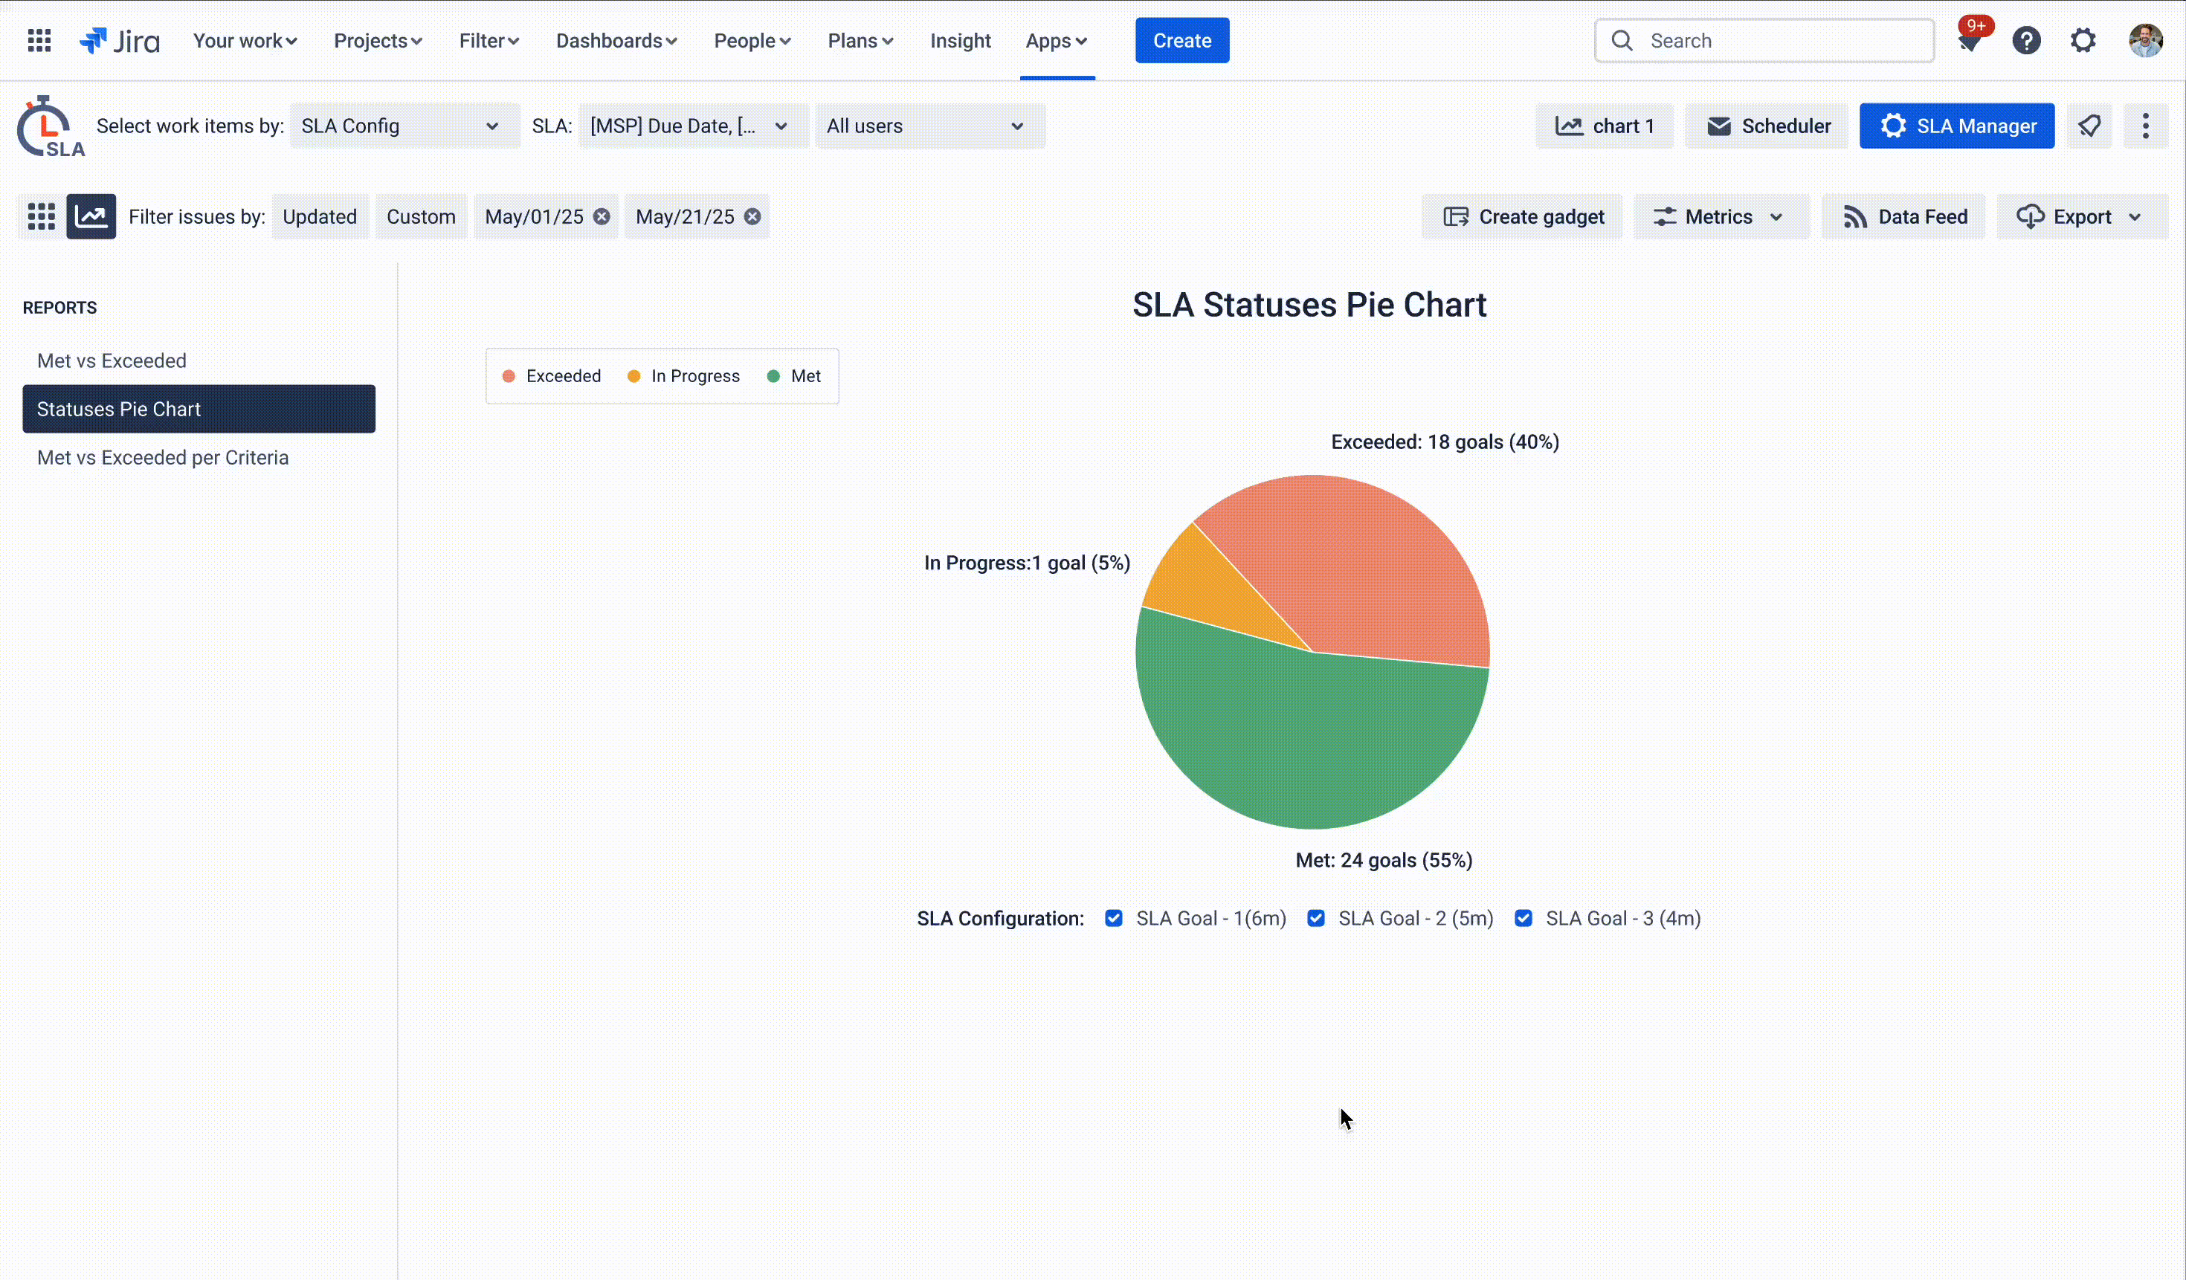Open the All users dropdown
The width and height of the screenshot is (2186, 1280).
point(930,126)
